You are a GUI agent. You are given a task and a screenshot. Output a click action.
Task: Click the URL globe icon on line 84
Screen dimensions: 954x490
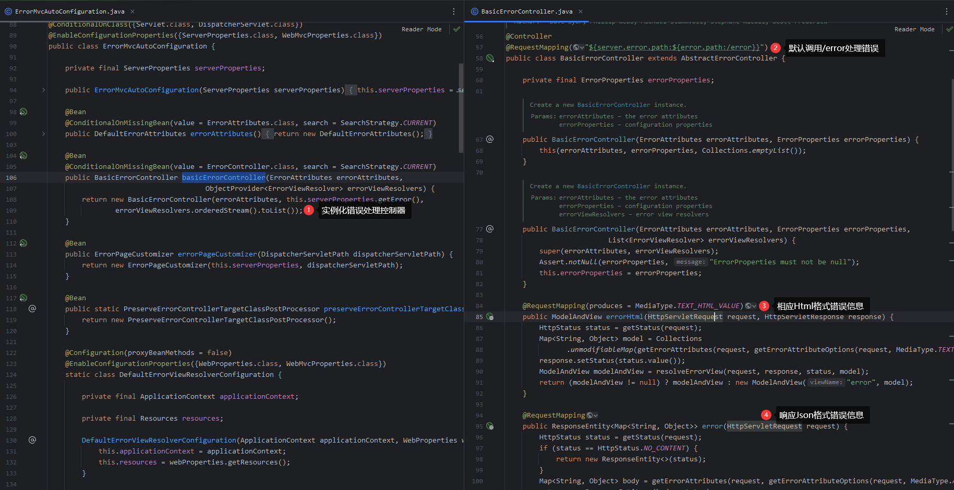[x=748, y=306]
